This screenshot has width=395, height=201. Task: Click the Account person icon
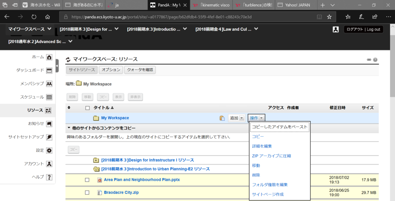tap(49, 164)
